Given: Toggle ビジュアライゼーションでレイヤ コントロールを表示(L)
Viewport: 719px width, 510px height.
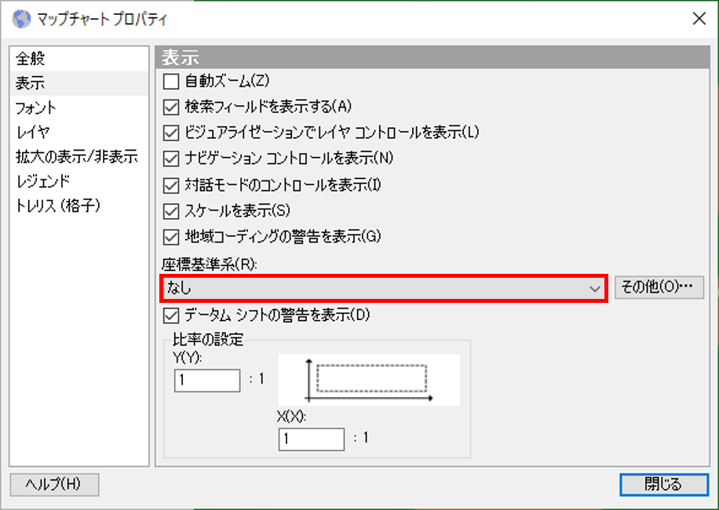Looking at the screenshot, I should 171,133.
